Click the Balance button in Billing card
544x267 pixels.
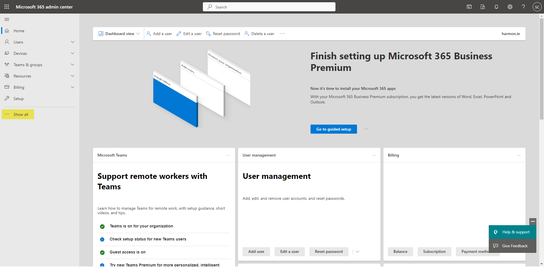(400, 251)
